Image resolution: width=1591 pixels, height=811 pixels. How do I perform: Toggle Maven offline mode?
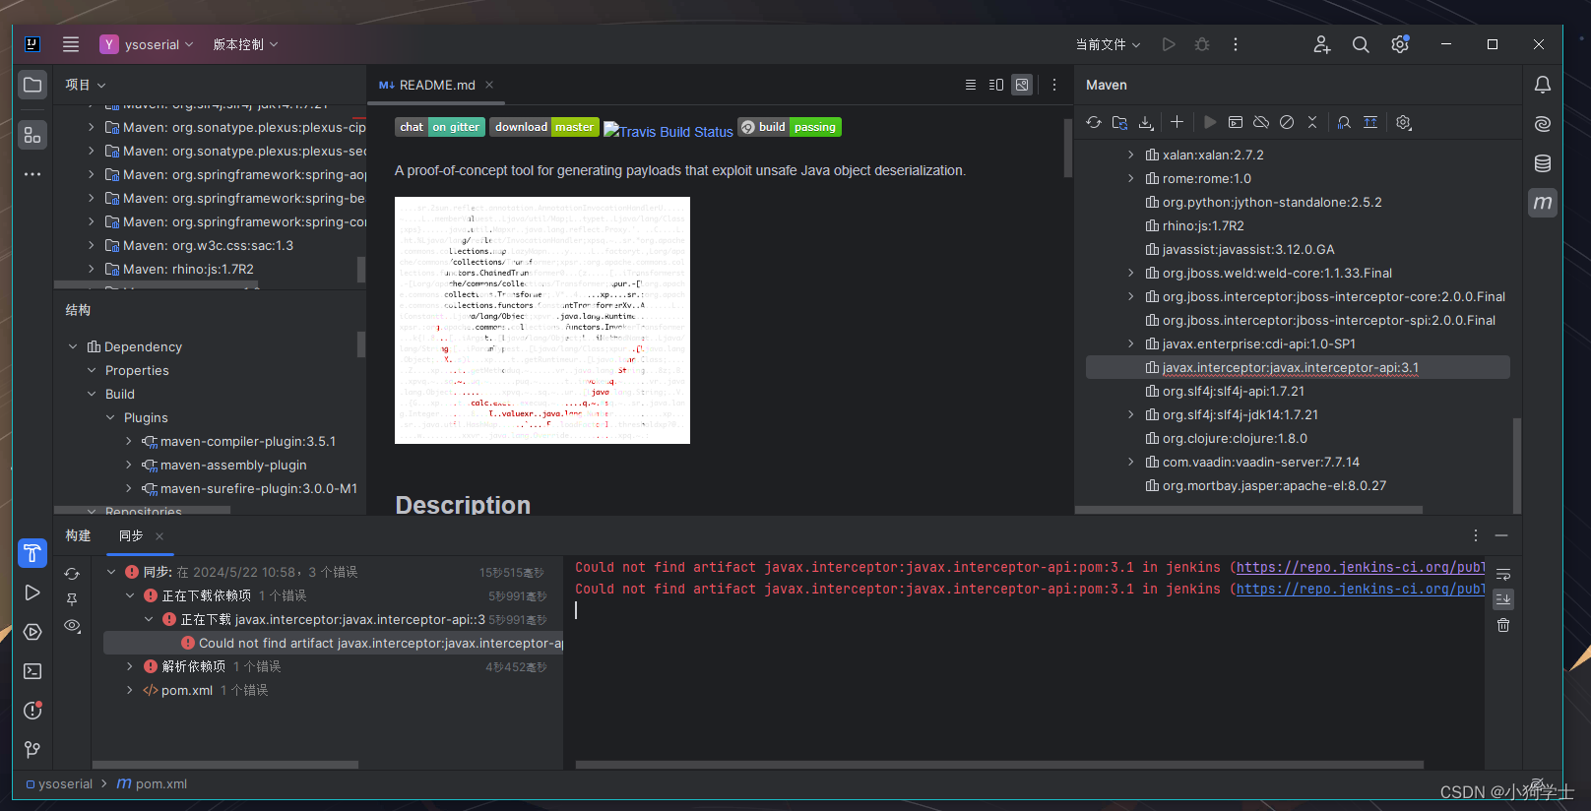tap(1261, 122)
